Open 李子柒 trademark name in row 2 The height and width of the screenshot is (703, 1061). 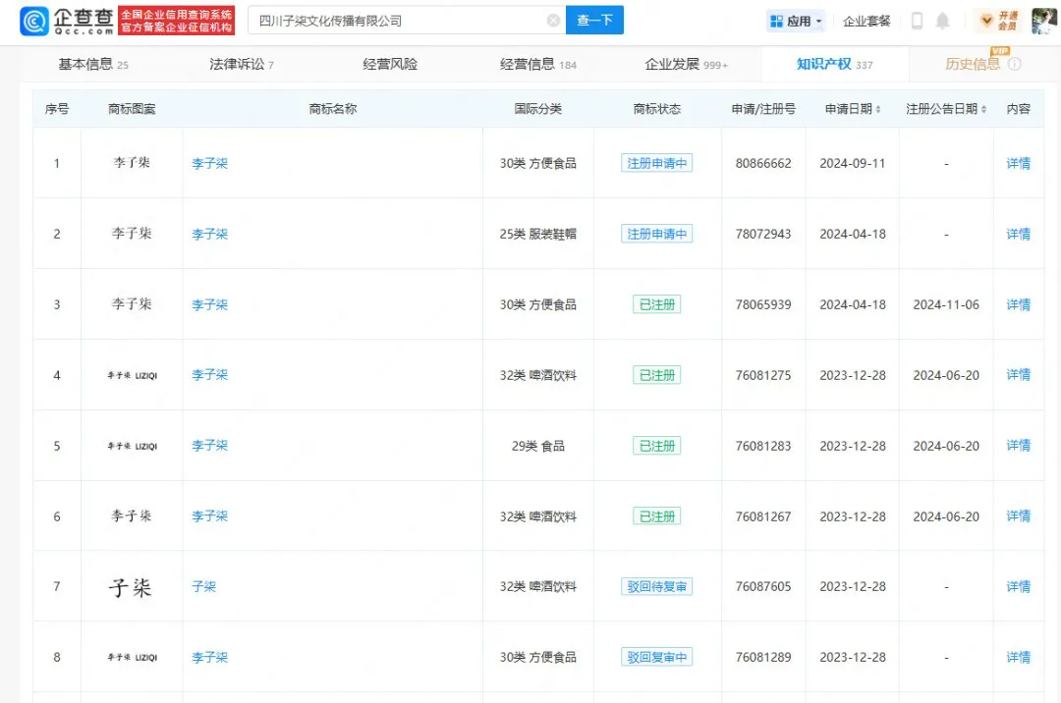pyautogui.click(x=210, y=234)
